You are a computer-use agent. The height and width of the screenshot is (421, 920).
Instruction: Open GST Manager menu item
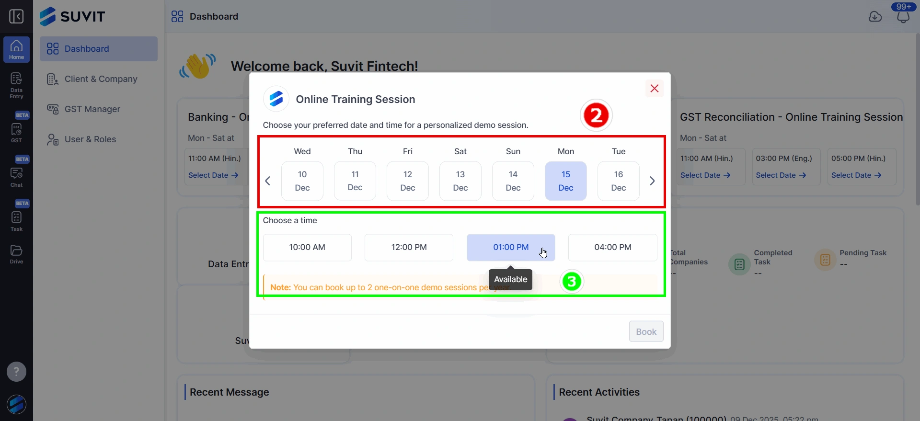coord(92,109)
